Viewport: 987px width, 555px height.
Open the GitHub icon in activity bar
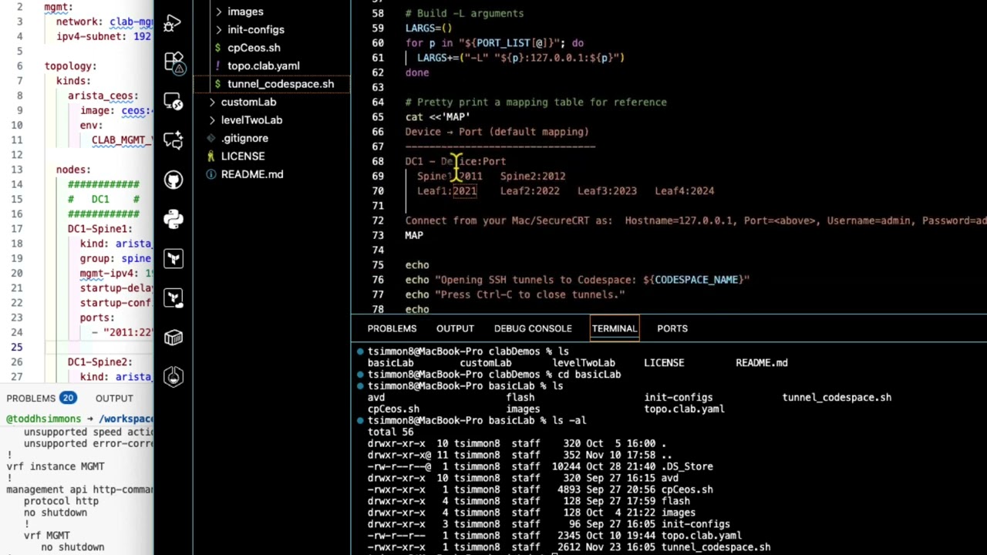pos(173,180)
